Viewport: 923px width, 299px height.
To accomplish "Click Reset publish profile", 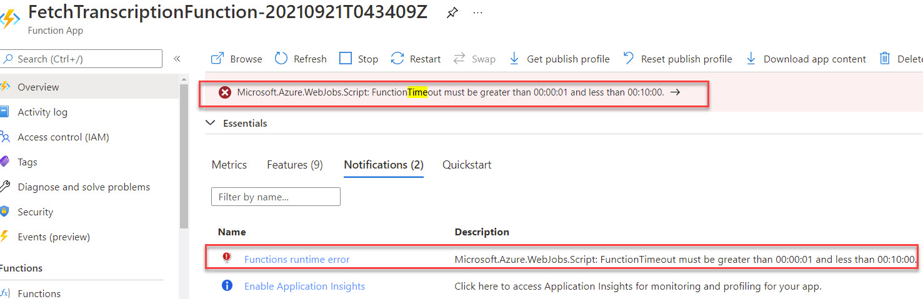I will (x=677, y=59).
